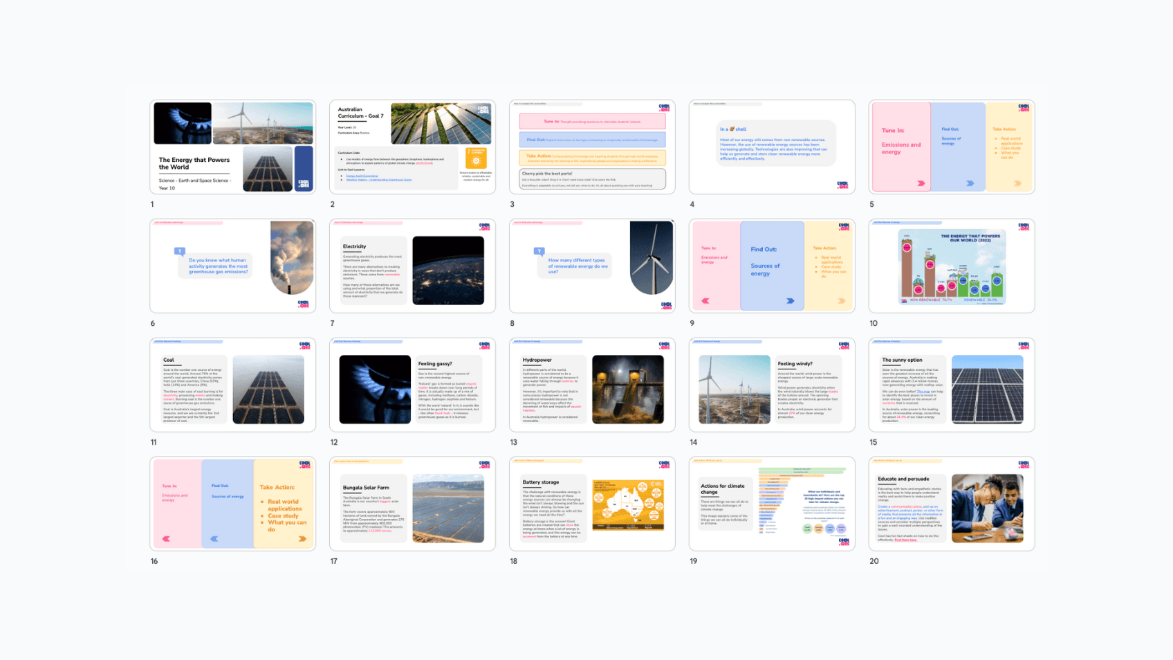The image size is (1173, 660).
Task: Click blue back arrow on slide 16
Action: tap(214, 538)
